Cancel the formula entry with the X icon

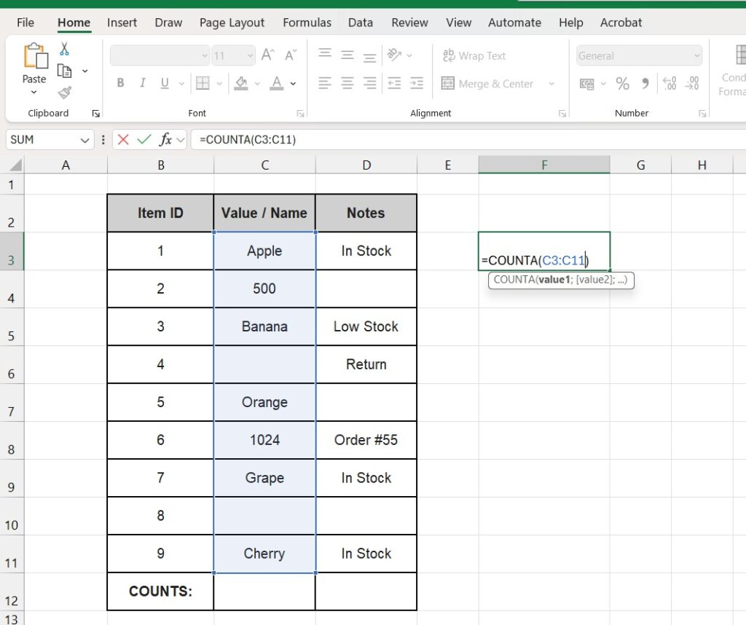(123, 139)
